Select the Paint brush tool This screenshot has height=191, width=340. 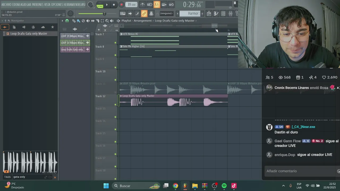pos(78,21)
